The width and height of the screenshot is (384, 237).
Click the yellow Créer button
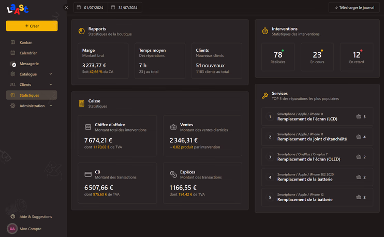32,26
